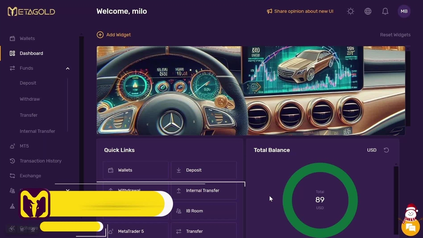
Task: Click Deposit quick link button
Action: 204,170
